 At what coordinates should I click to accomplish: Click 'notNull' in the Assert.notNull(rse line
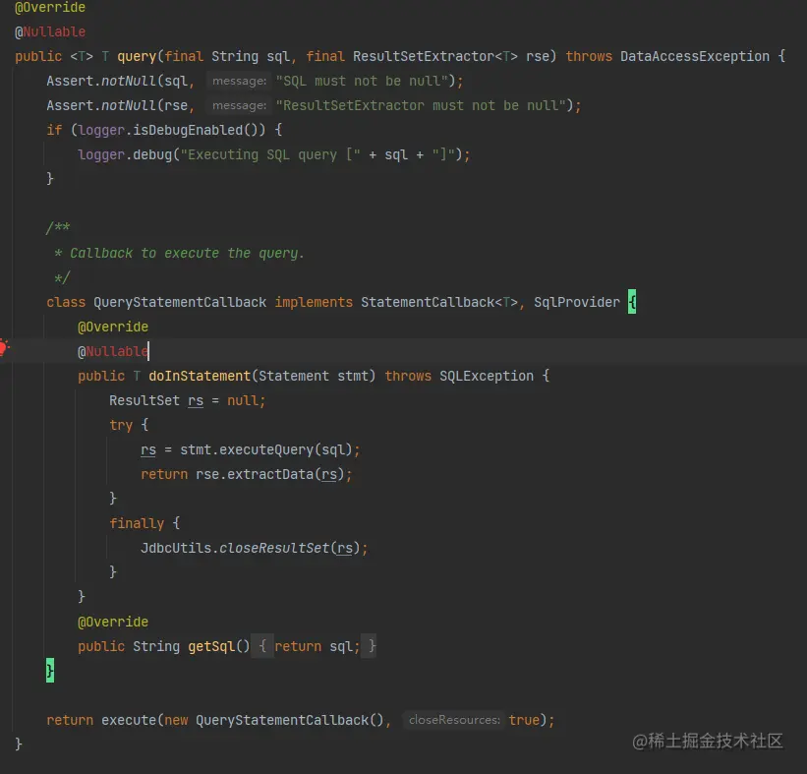pos(129,105)
